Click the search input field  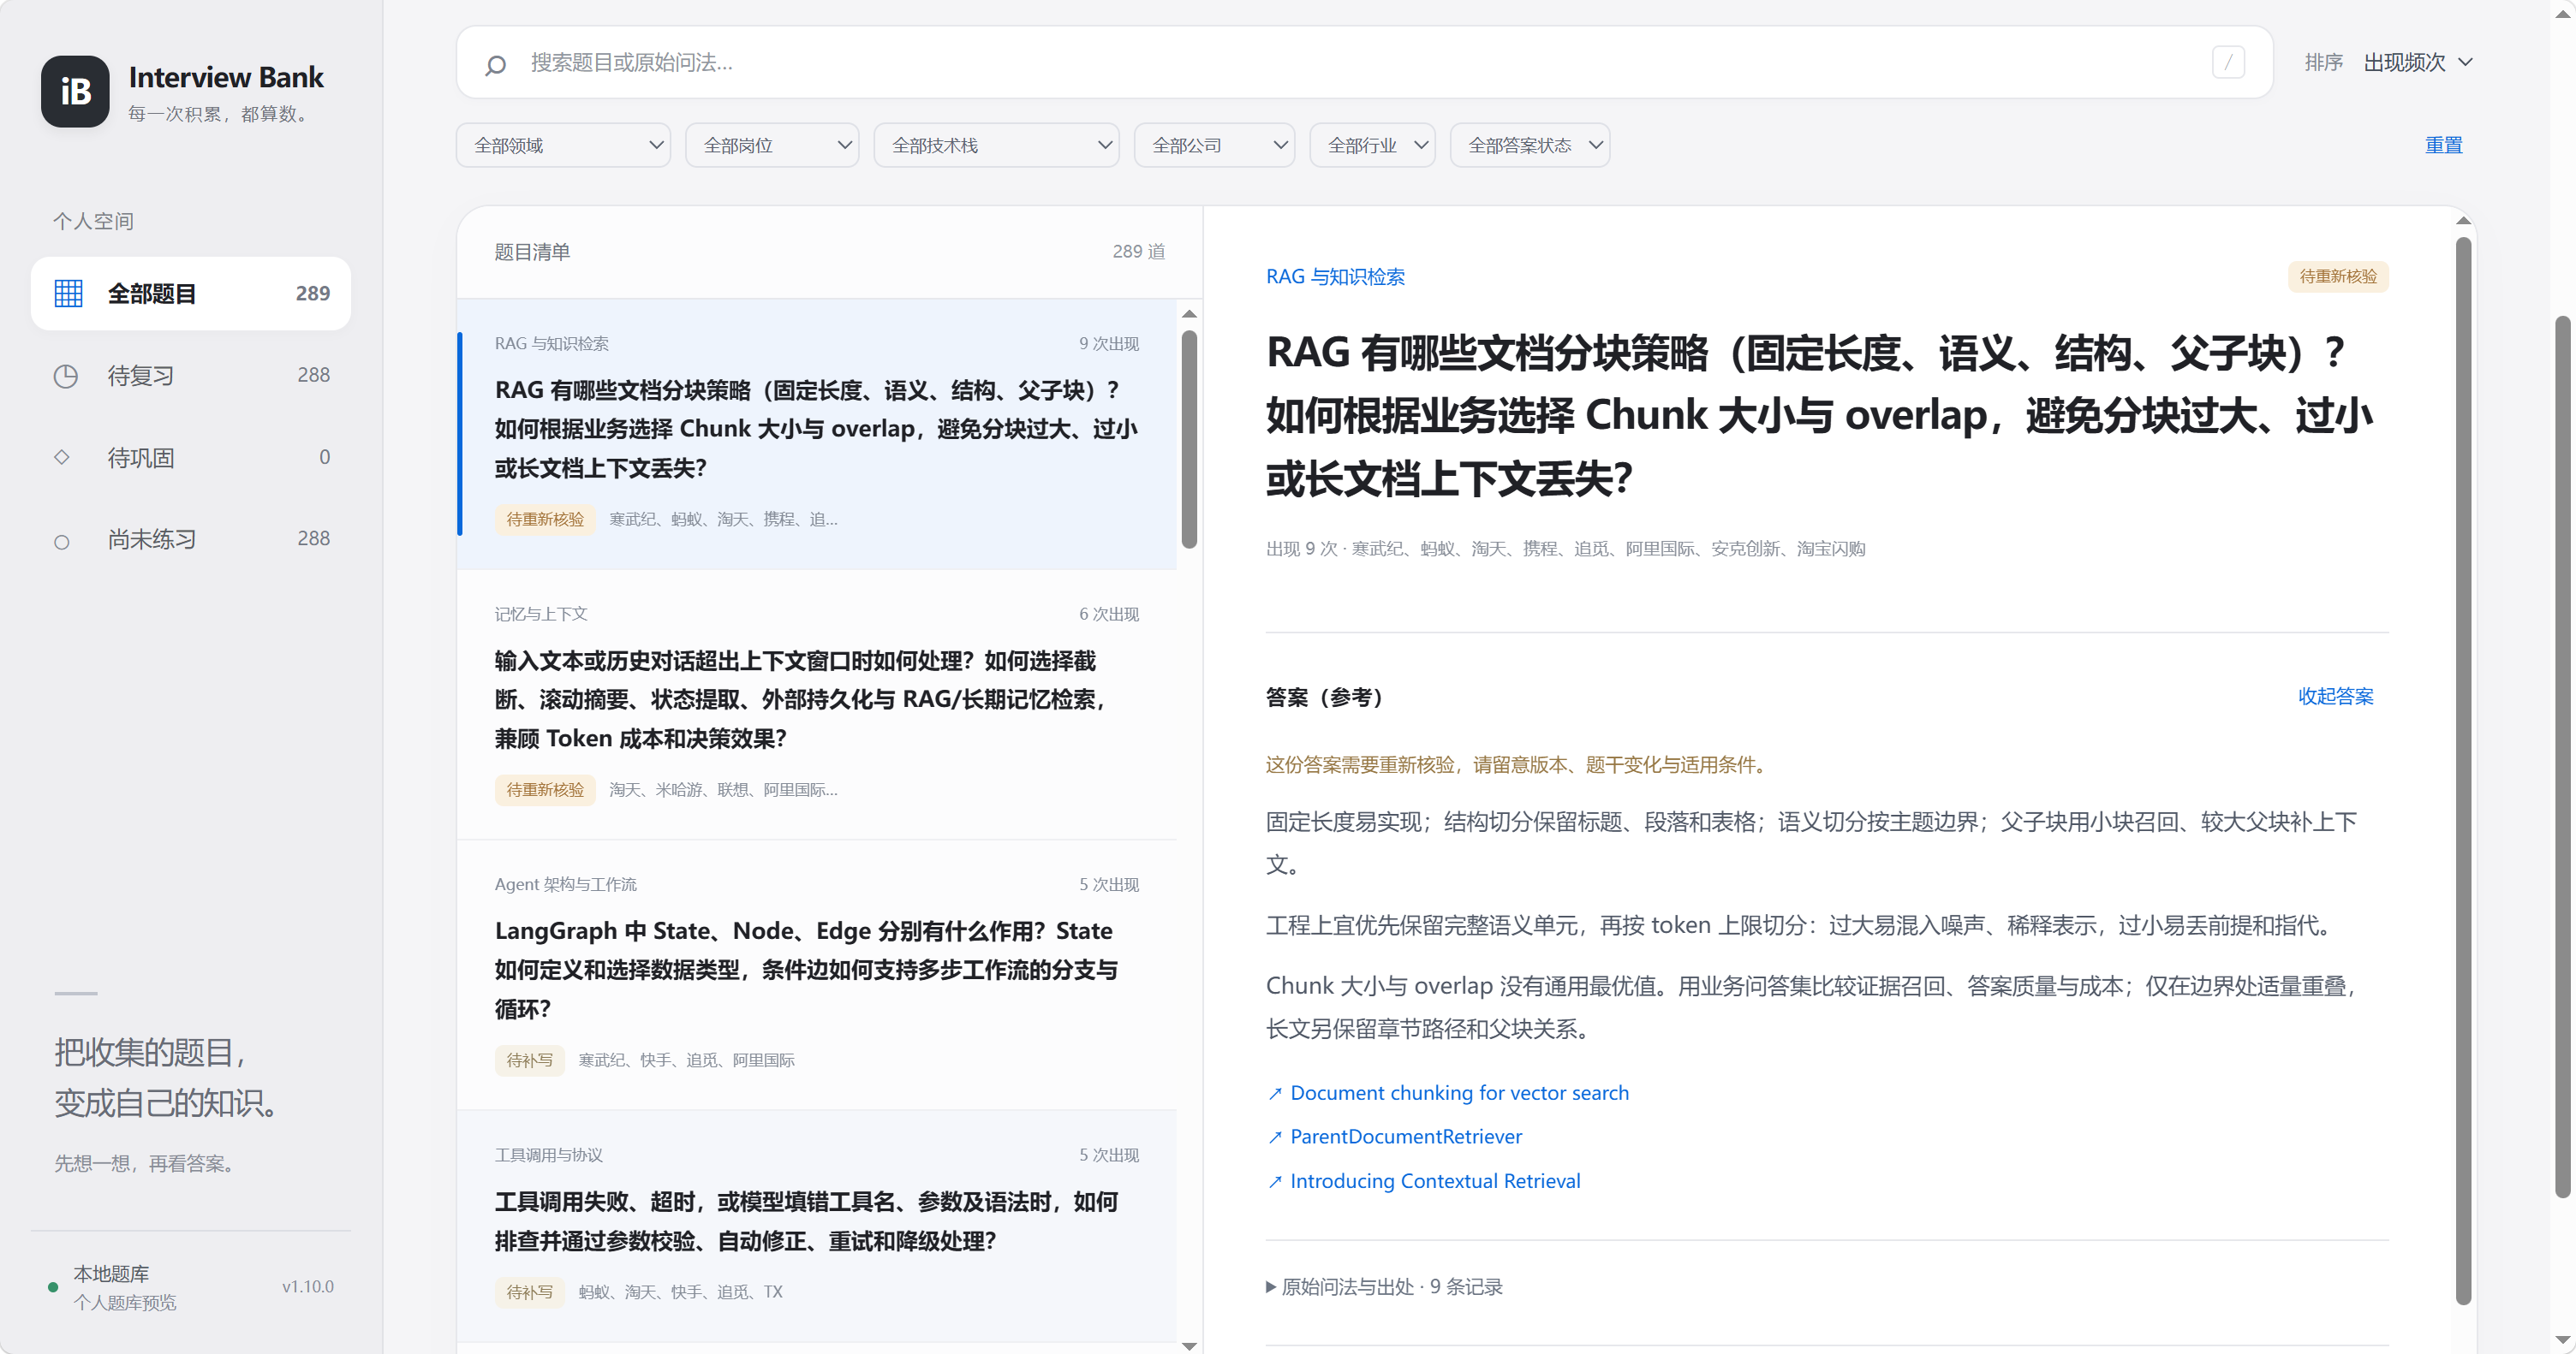pos(1365,62)
